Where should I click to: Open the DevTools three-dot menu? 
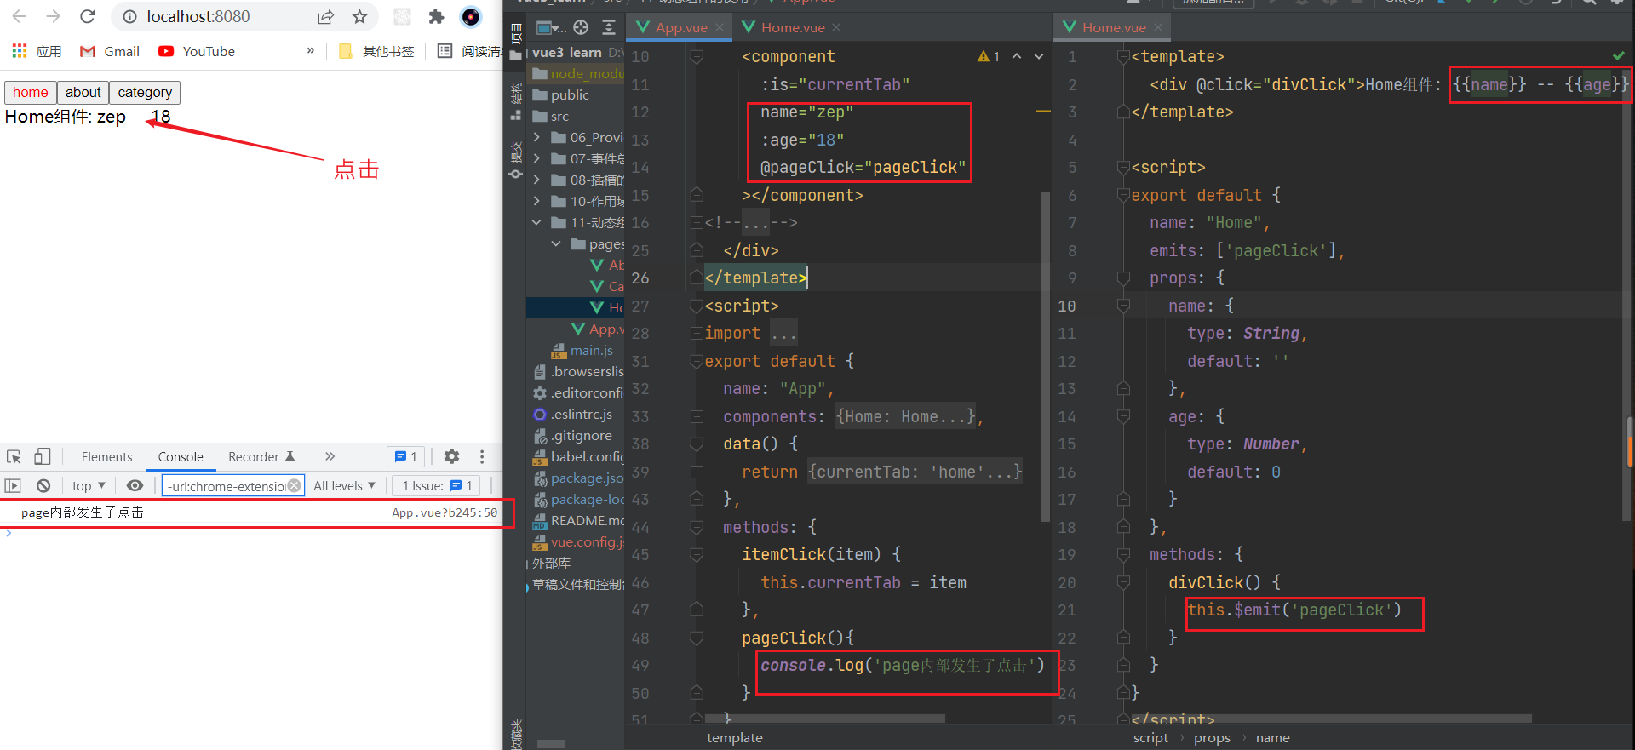pos(482,456)
